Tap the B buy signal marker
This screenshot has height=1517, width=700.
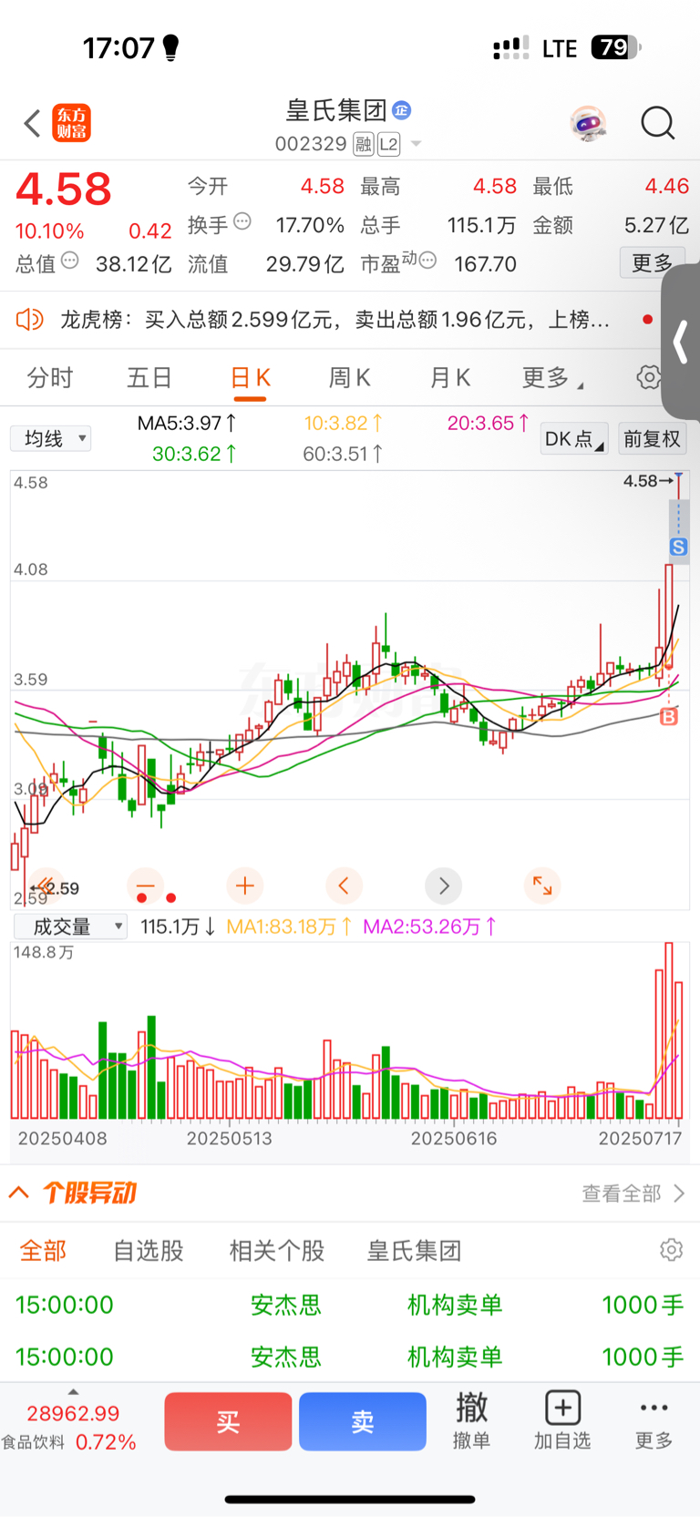click(x=669, y=717)
